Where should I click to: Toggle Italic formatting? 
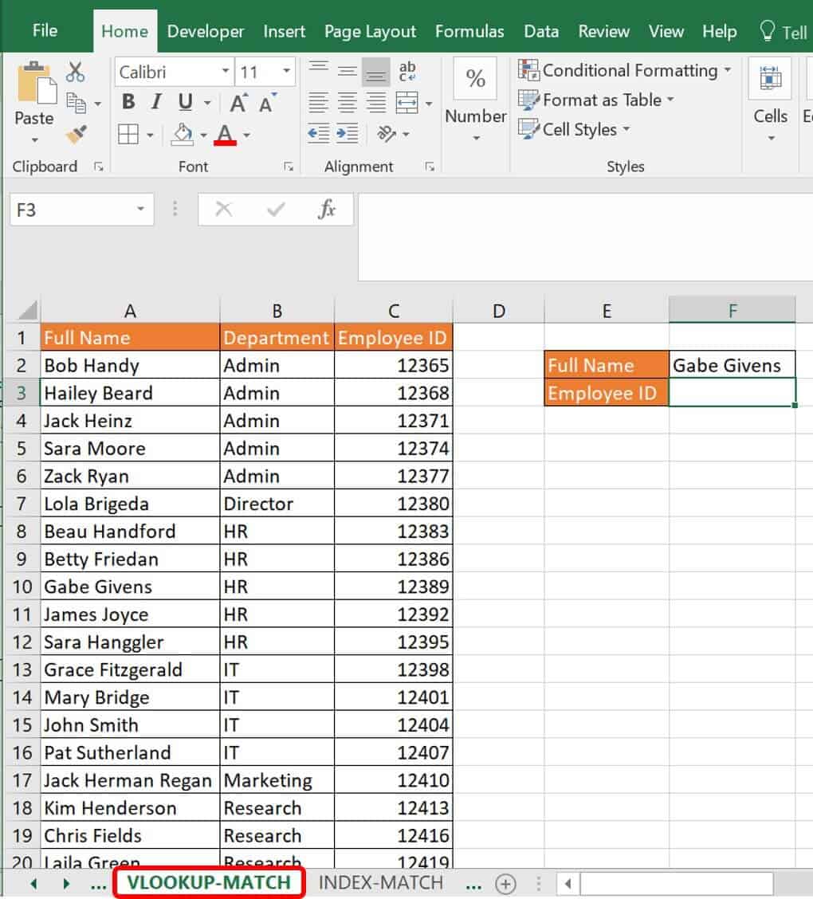coord(156,103)
